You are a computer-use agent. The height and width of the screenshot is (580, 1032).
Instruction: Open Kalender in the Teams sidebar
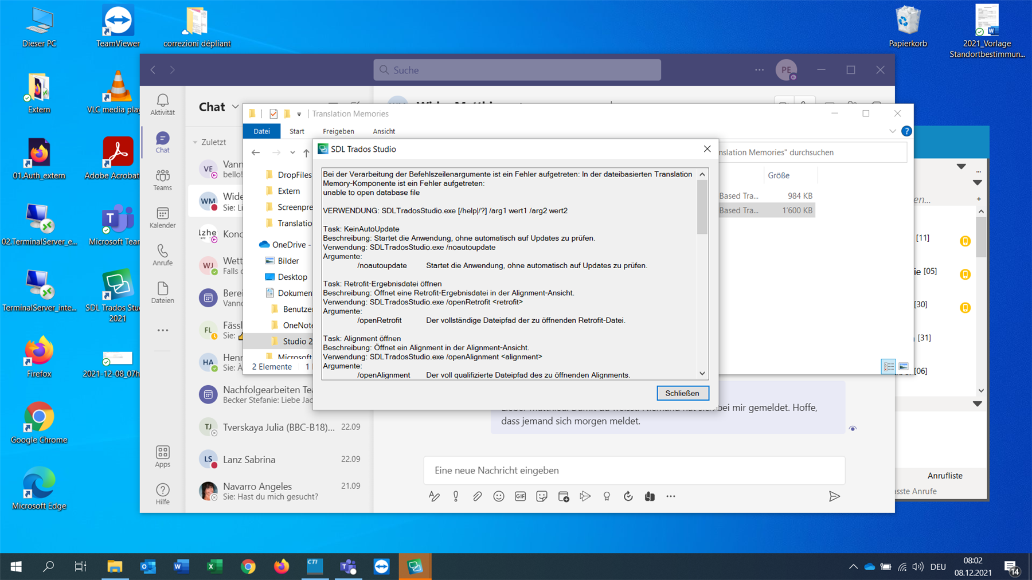tap(163, 218)
